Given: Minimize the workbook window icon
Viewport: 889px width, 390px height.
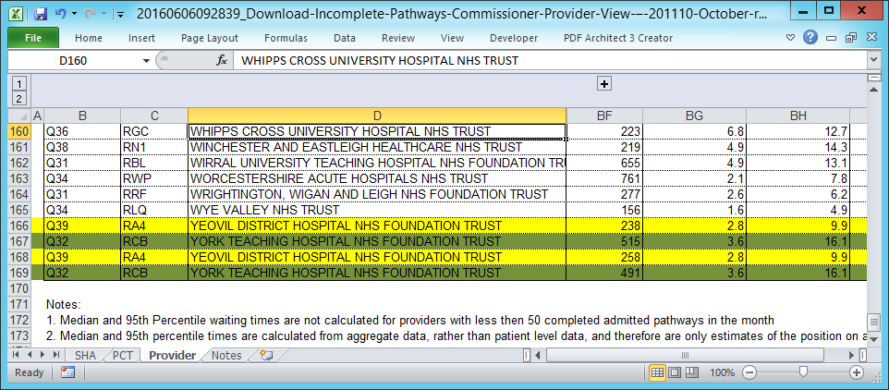Looking at the screenshot, I should [832, 38].
